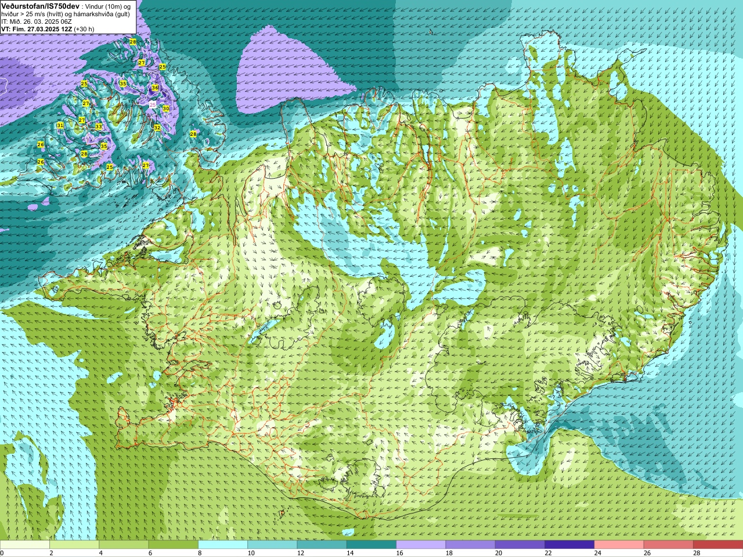
Task: Click the 12–14 m/s teal legend swatch
Action: [x=322, y=544]
